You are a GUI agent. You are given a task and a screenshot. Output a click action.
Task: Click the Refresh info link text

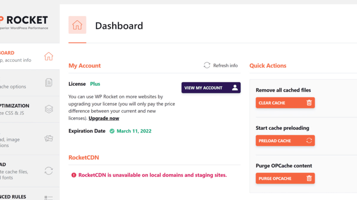[226, 65]
